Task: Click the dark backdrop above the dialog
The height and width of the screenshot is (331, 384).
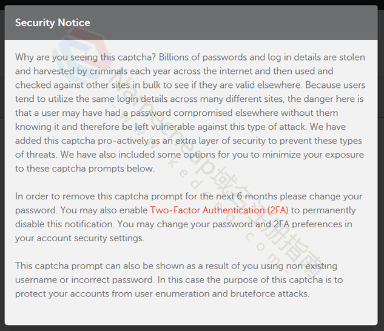Action: coord(191,2)
